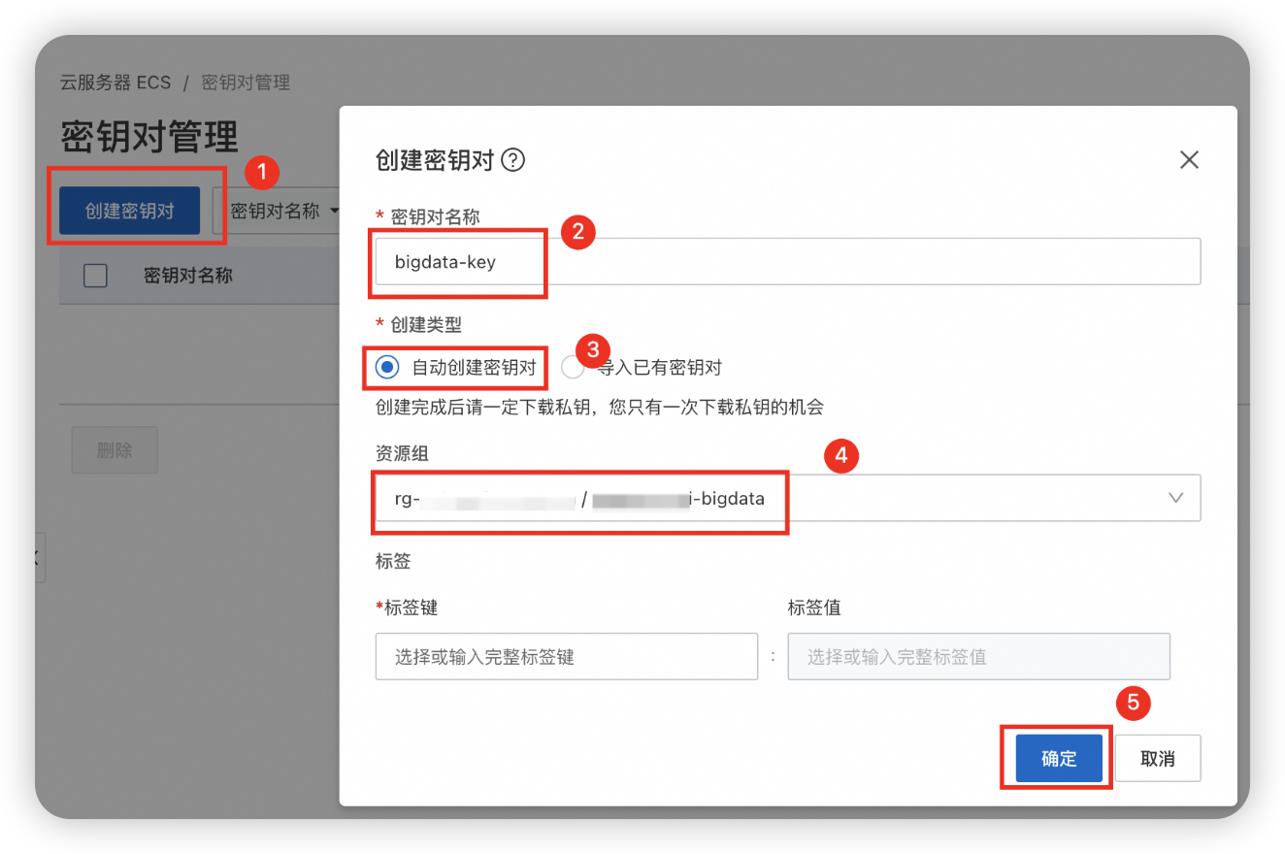Click the 取消 (Cancel) button
This screenshot has width=1285, height=854.
tap(1158, 758)
